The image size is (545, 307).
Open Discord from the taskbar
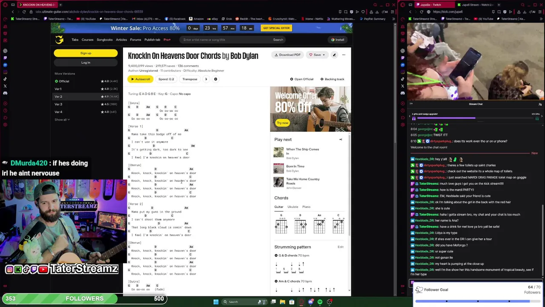point(310,302)
